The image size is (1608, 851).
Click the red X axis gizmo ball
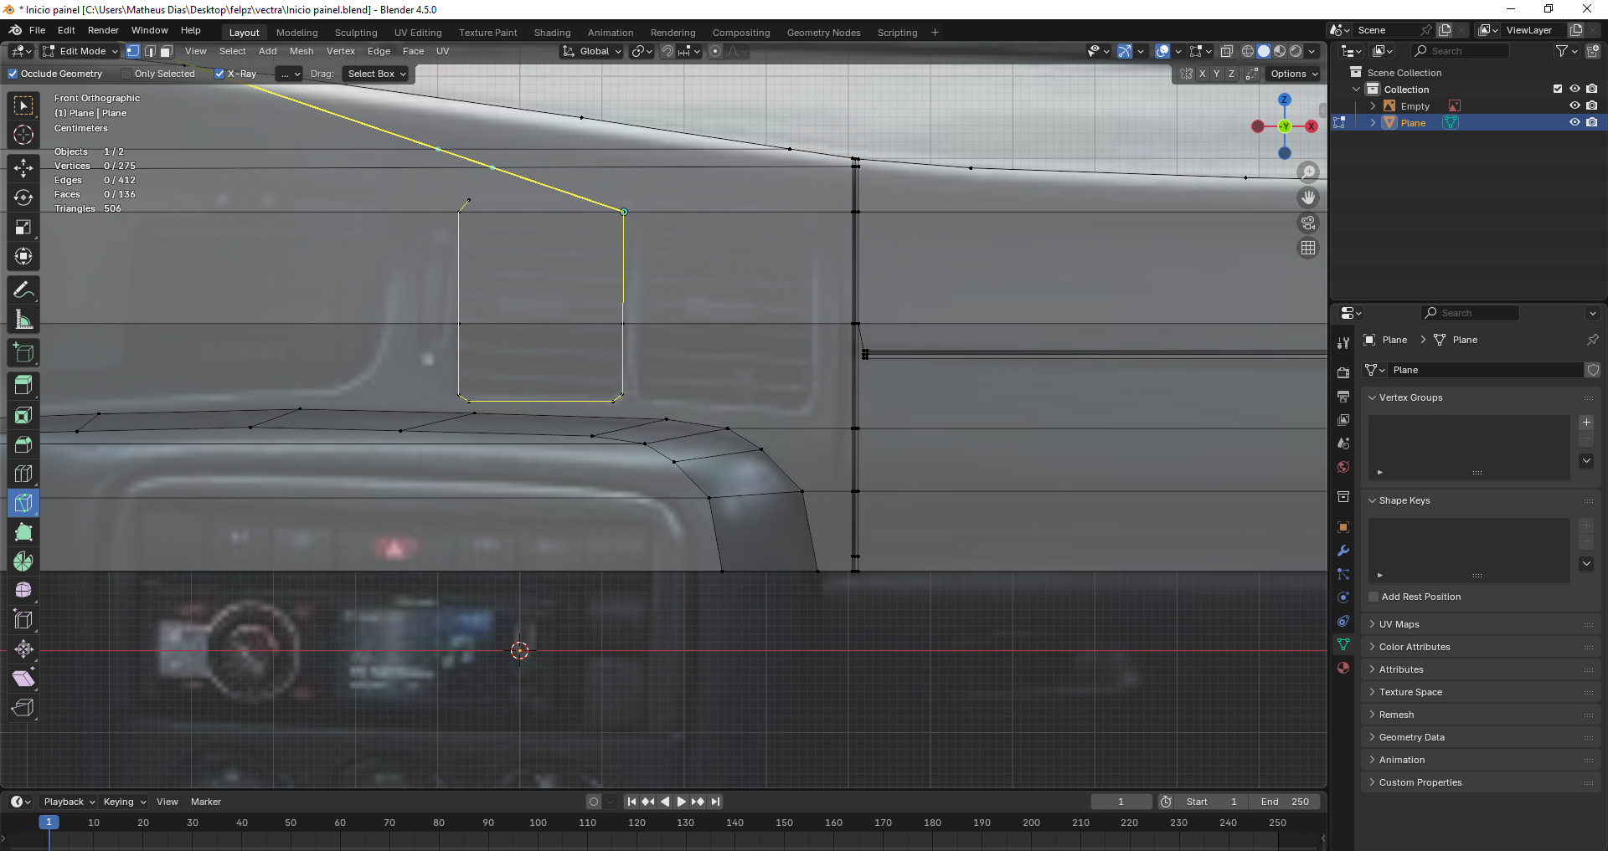tap(1312, 126)
